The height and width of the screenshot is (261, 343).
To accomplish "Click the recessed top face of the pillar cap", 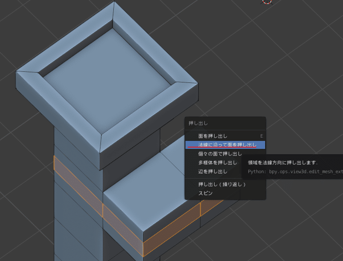I will tap(107, 81).
